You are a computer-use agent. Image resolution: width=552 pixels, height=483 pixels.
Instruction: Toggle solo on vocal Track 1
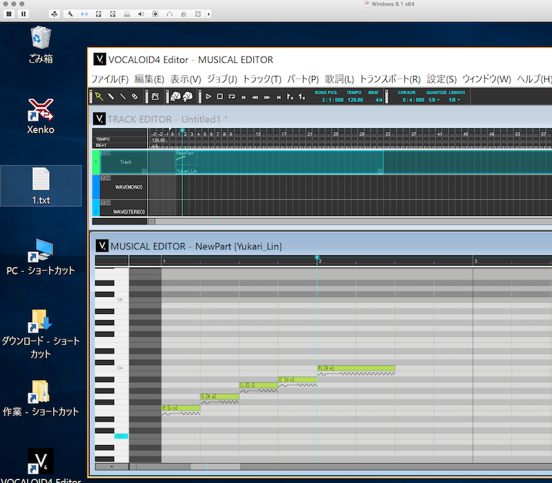pos(108,153)
